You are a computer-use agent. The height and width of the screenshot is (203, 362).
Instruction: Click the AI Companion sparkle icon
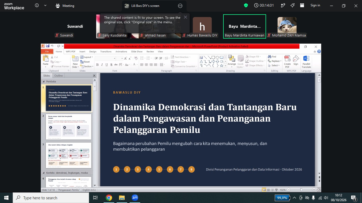(293, 5)
